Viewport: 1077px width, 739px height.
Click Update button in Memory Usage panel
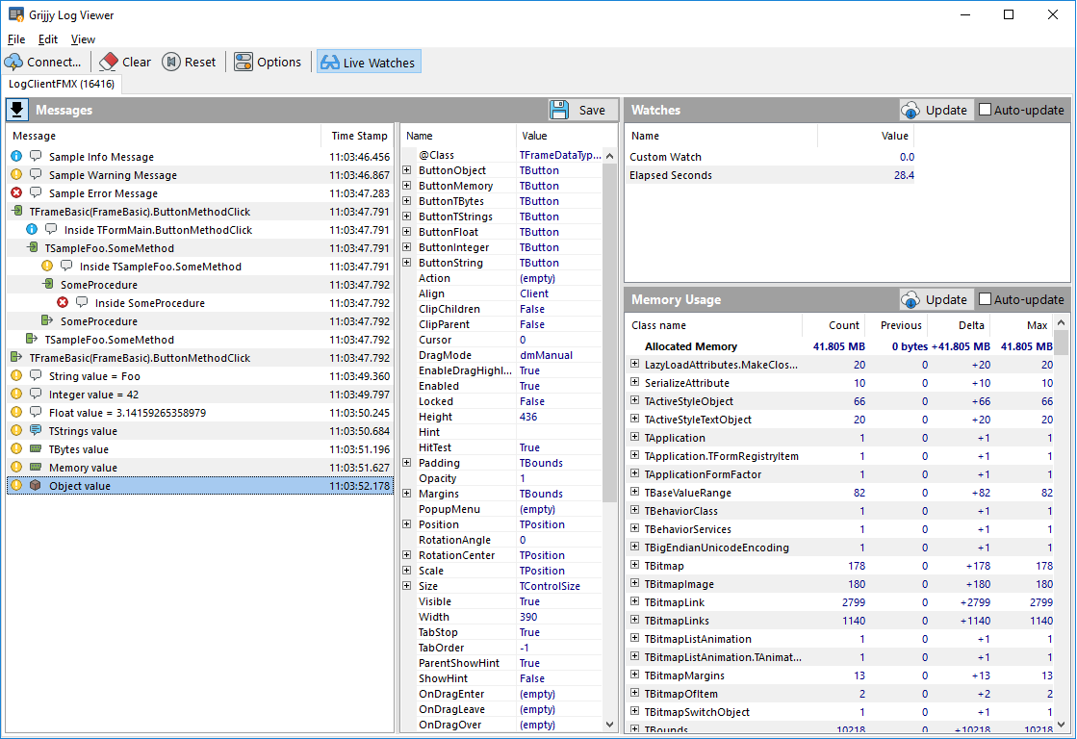pyautogui.click(x=935, y=299)
